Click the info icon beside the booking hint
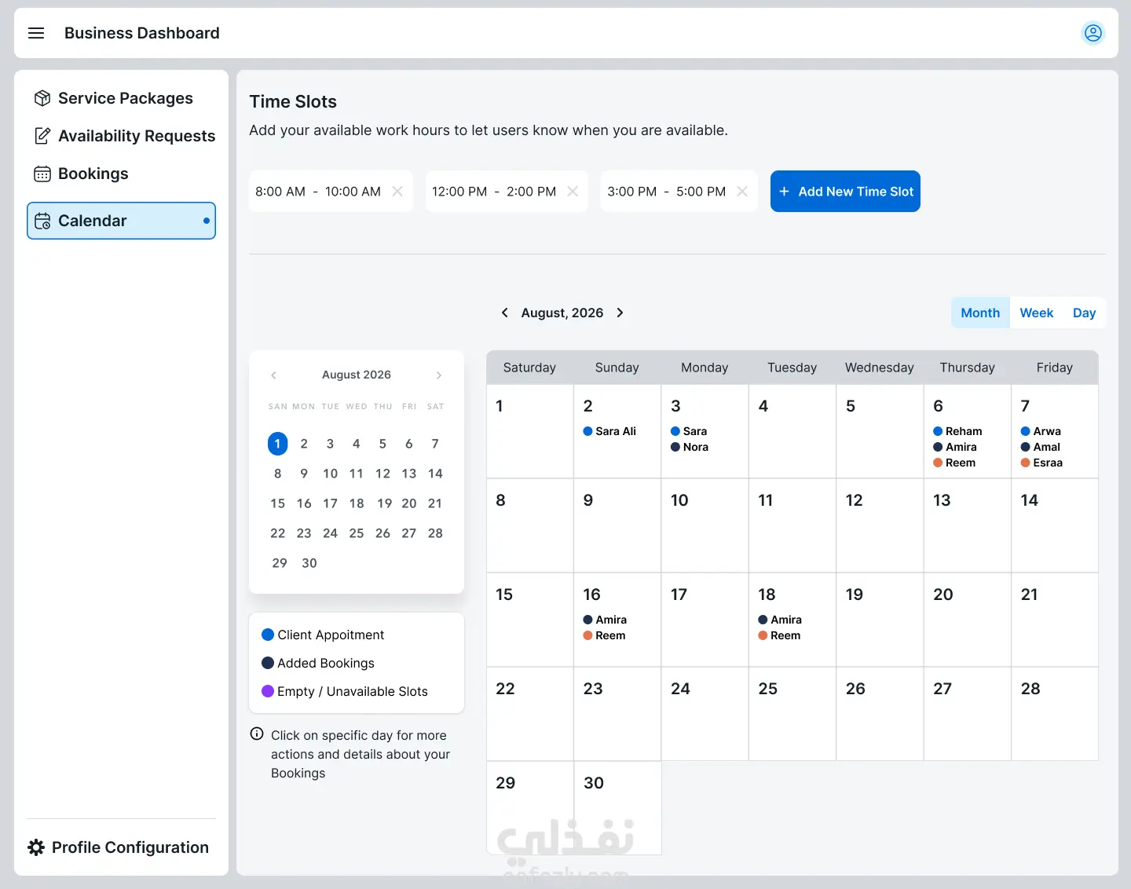Image resolution: width=1131 pixels, height=889 pixels. click(x=257, y=734)
